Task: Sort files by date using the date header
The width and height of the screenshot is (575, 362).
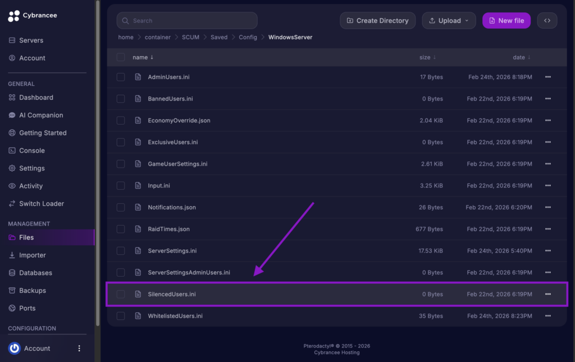Action: click(x=520, y=57)
